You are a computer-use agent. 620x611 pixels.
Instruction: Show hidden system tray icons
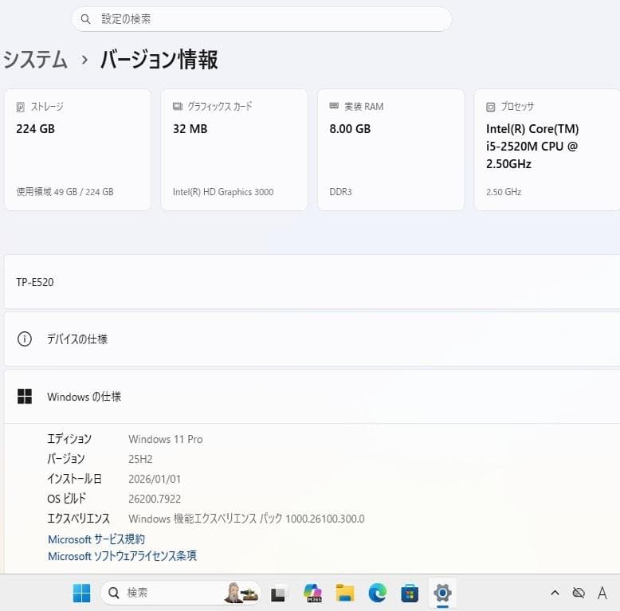pos(555,593)
